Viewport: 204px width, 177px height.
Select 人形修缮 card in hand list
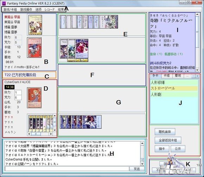pos(174,83)
